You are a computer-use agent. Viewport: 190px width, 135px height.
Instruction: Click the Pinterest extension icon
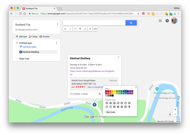pyautogui.click(x=143, y=14)
